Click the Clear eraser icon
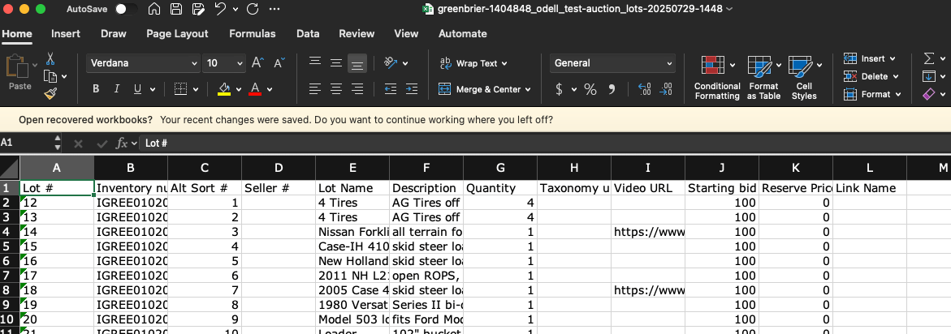 [x=929, y=94]
